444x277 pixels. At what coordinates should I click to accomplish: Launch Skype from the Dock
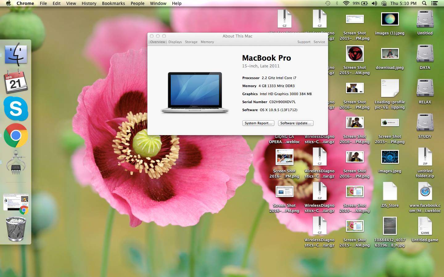point(16,108)
